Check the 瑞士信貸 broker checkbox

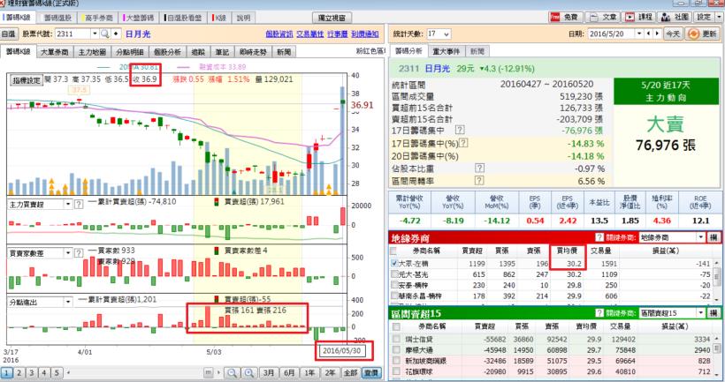[x=396, y=339]
